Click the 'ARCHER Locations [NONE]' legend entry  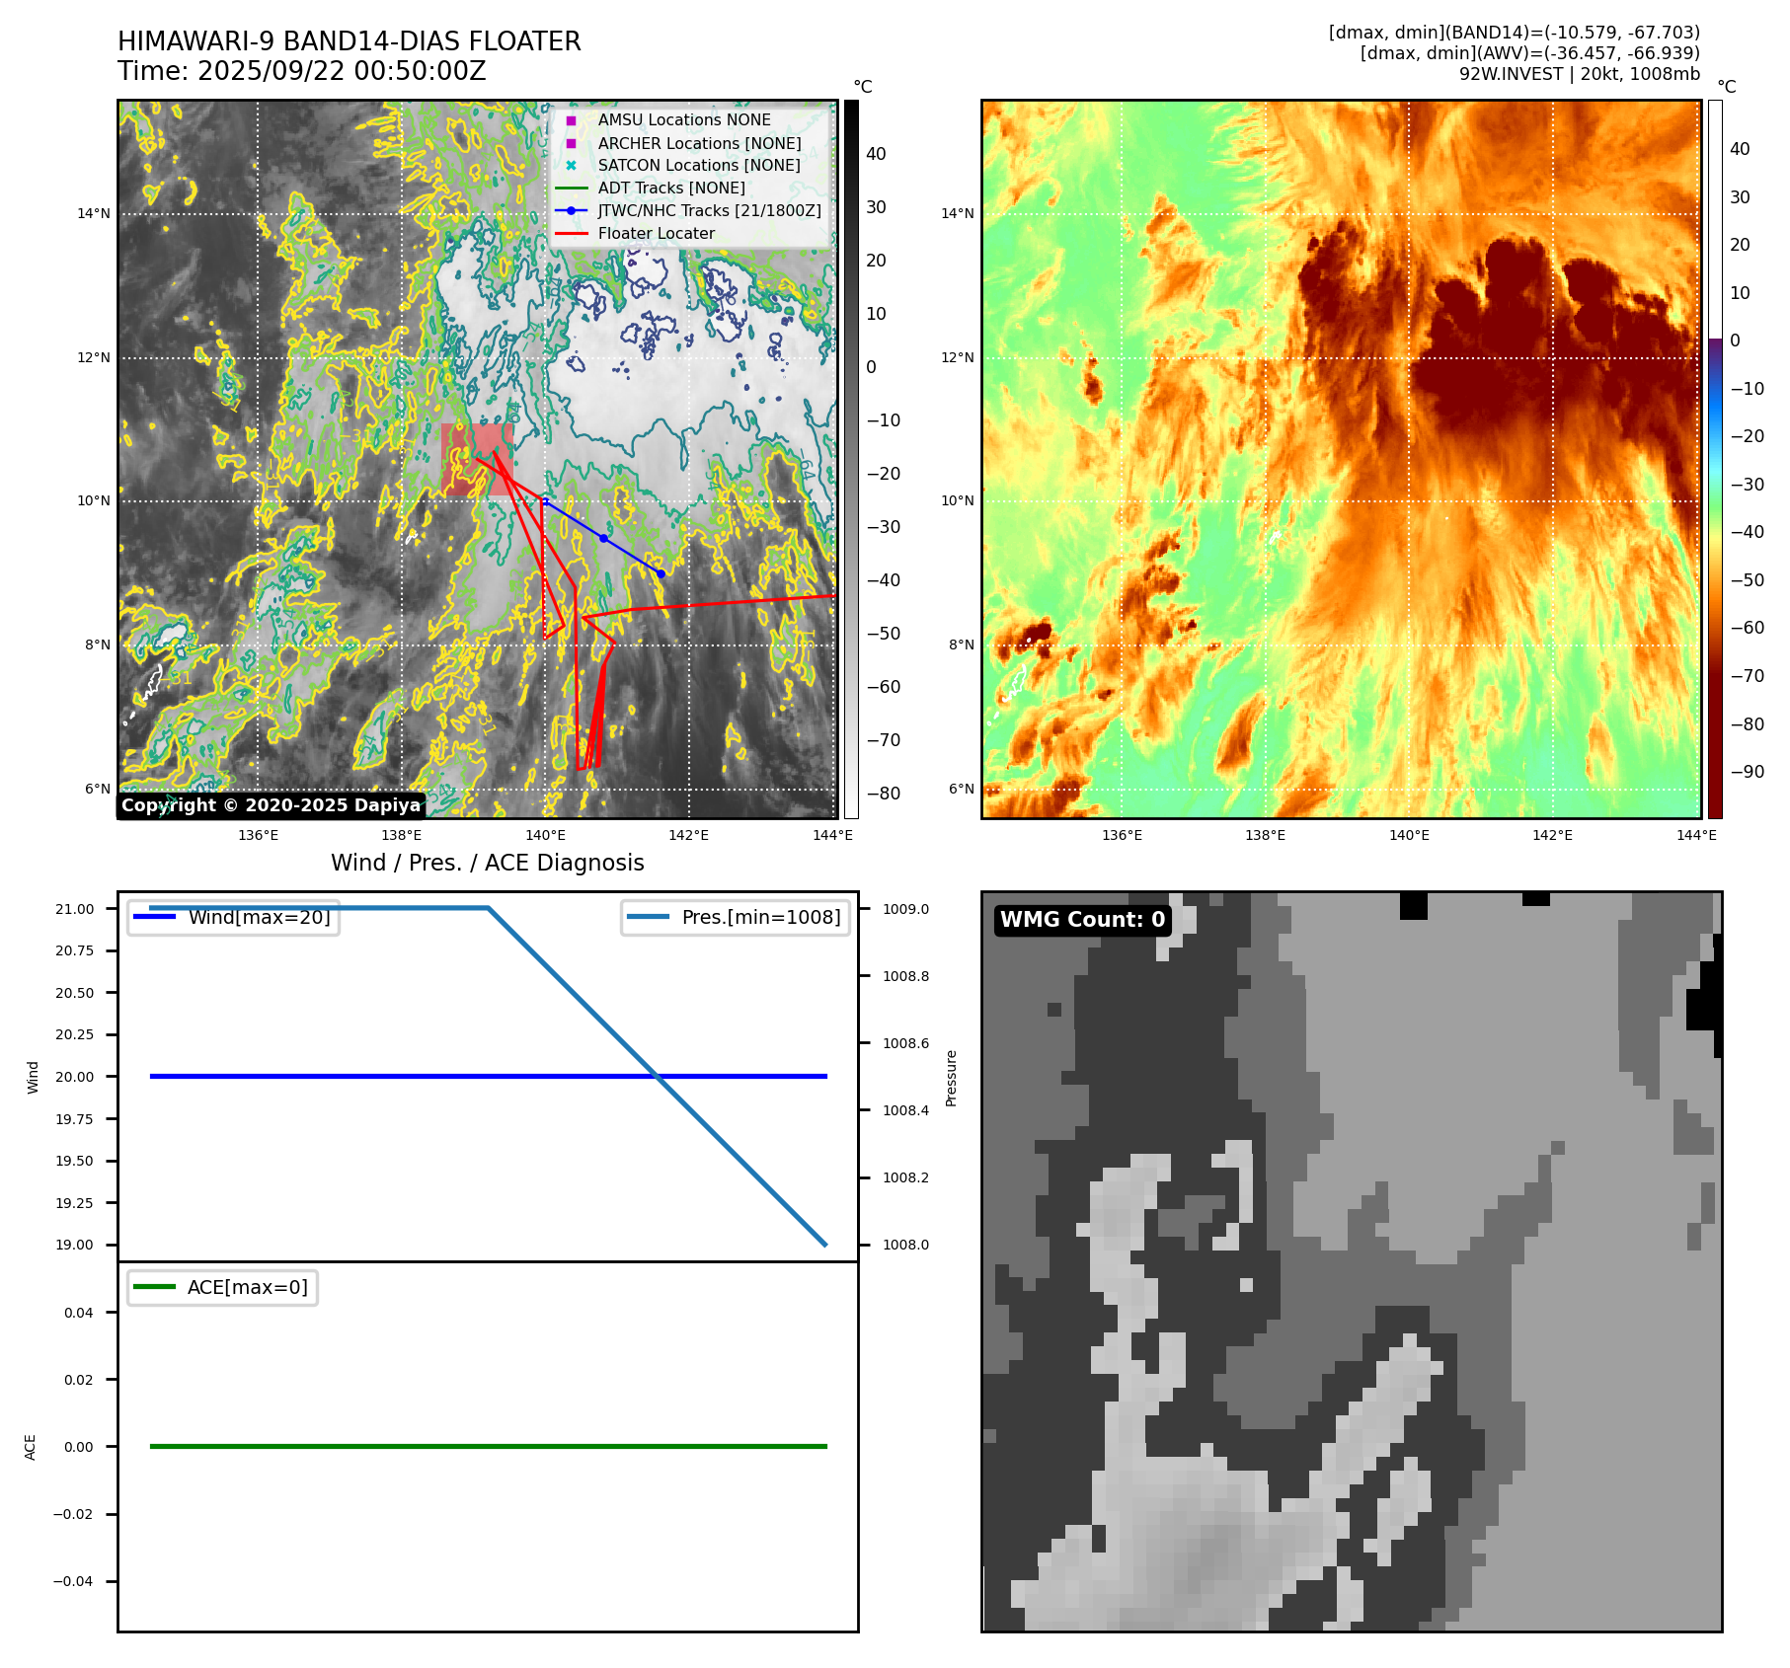tap(700, 143)
